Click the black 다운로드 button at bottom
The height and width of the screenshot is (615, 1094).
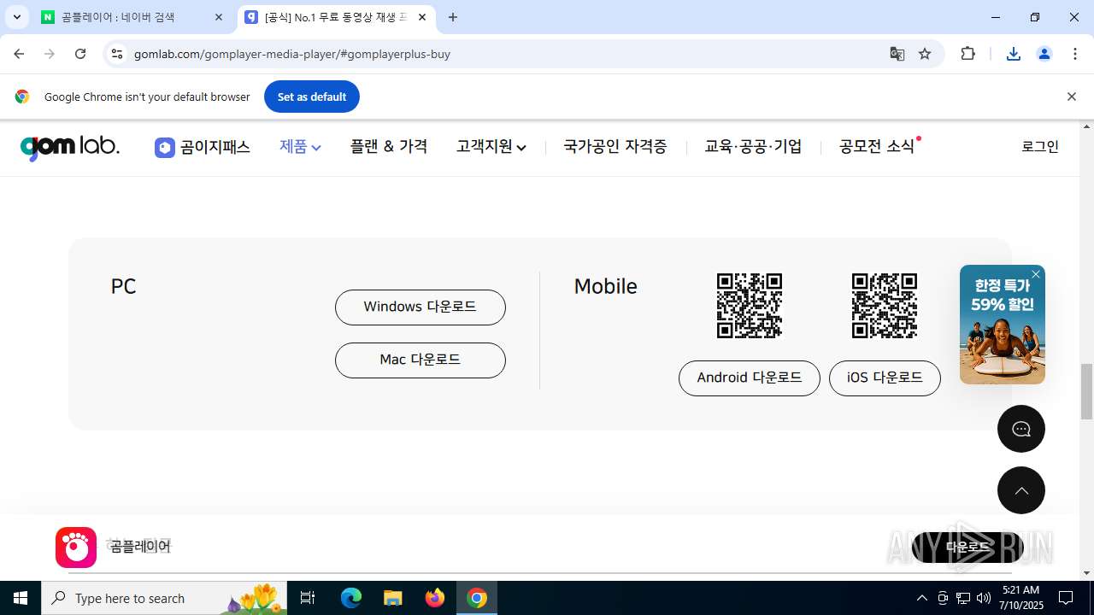pyautogui.click(x=968, y=548)
